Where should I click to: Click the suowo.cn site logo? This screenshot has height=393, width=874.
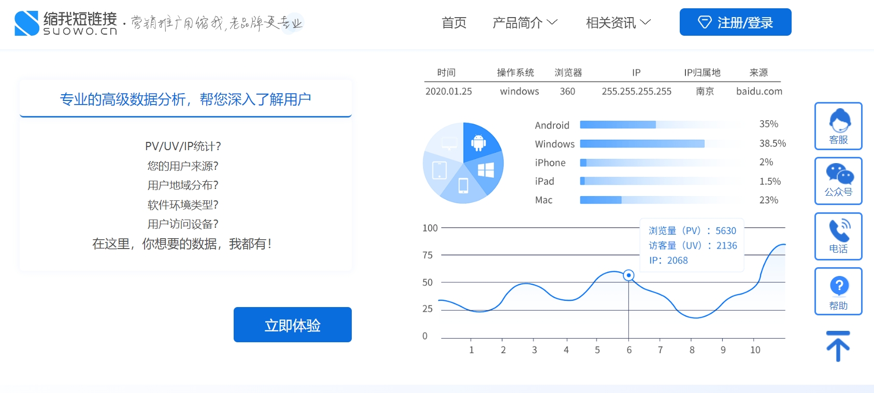(x=66, y=23)
